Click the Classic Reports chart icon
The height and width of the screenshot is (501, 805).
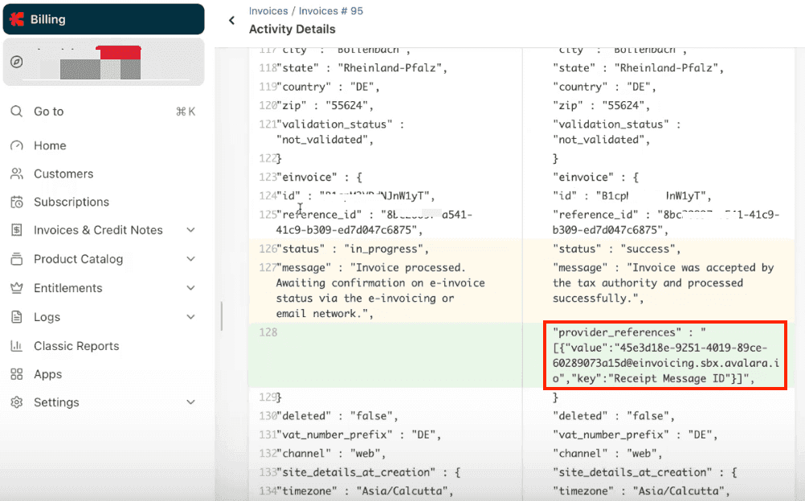[17, 346]
